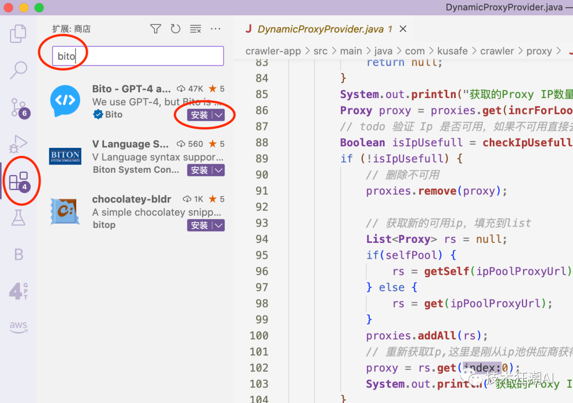Click the return null statement
The image size is (573, 403).
pos(404,63)
